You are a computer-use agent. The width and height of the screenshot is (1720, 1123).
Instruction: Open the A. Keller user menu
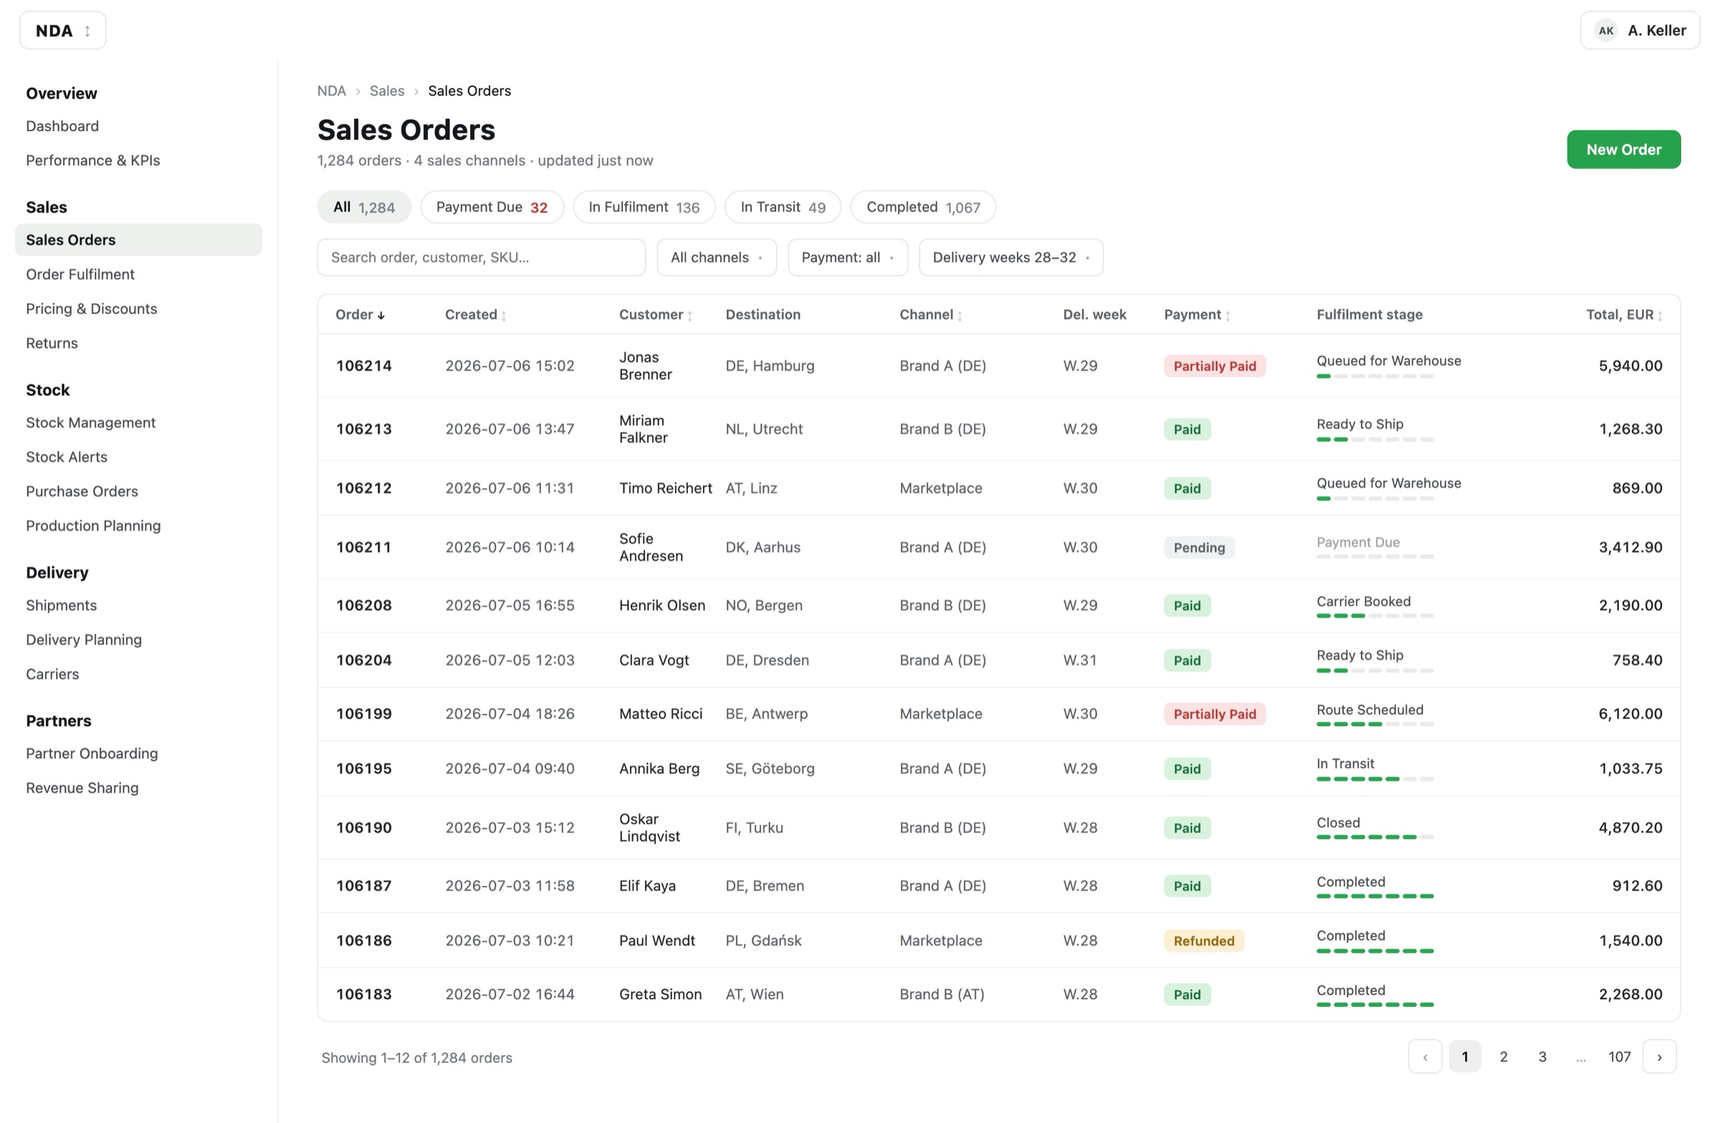[1639, 30]
